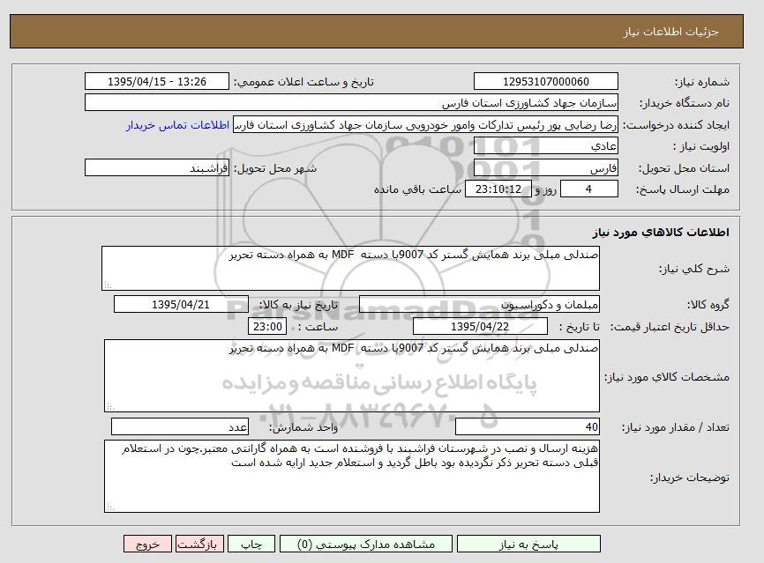The height and width of the screenshot is (563, 764).
Task: Click the مهلت ارسال پاسخ label
Action: click(x=683, y=189)
